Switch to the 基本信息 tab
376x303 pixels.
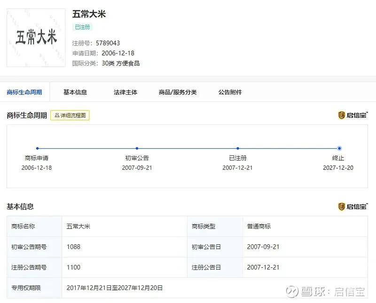tap(75, 92)
